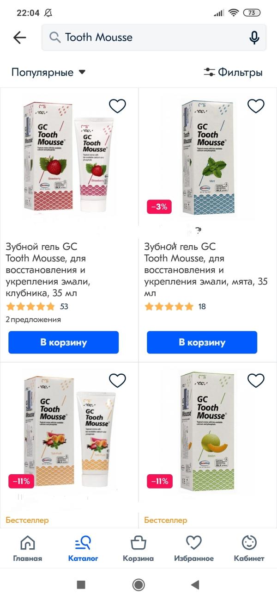Go to the Главная tab
The height and width of the screenshot is (601, 277).
click(x=28, y=548)
